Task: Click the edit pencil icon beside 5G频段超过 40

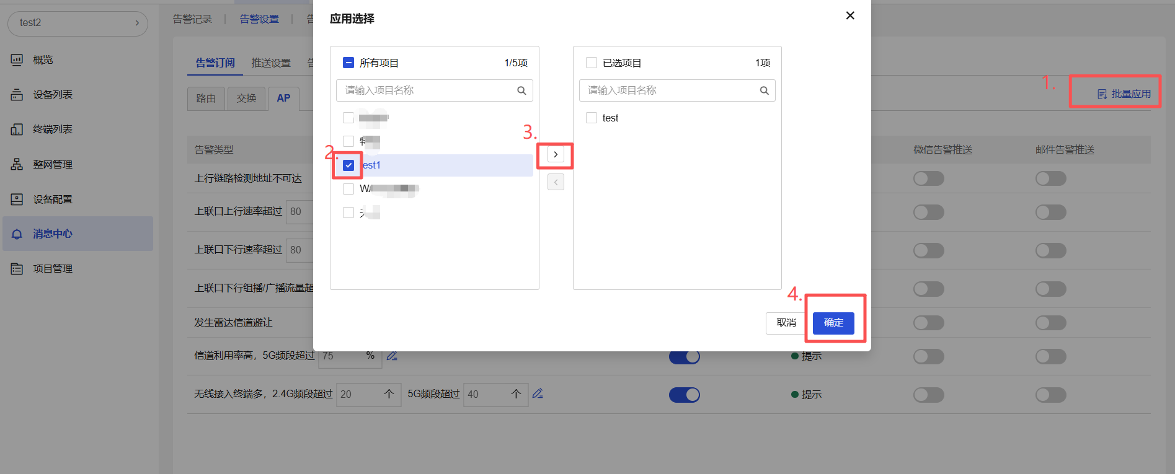Action: pyautogui.click(x=538, y=393)
